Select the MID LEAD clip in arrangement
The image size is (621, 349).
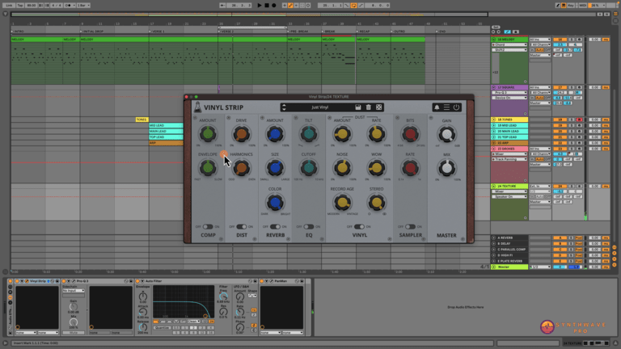pyautogui.click(x=166, y=125)
